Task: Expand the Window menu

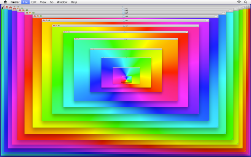Action: [62, 2]
